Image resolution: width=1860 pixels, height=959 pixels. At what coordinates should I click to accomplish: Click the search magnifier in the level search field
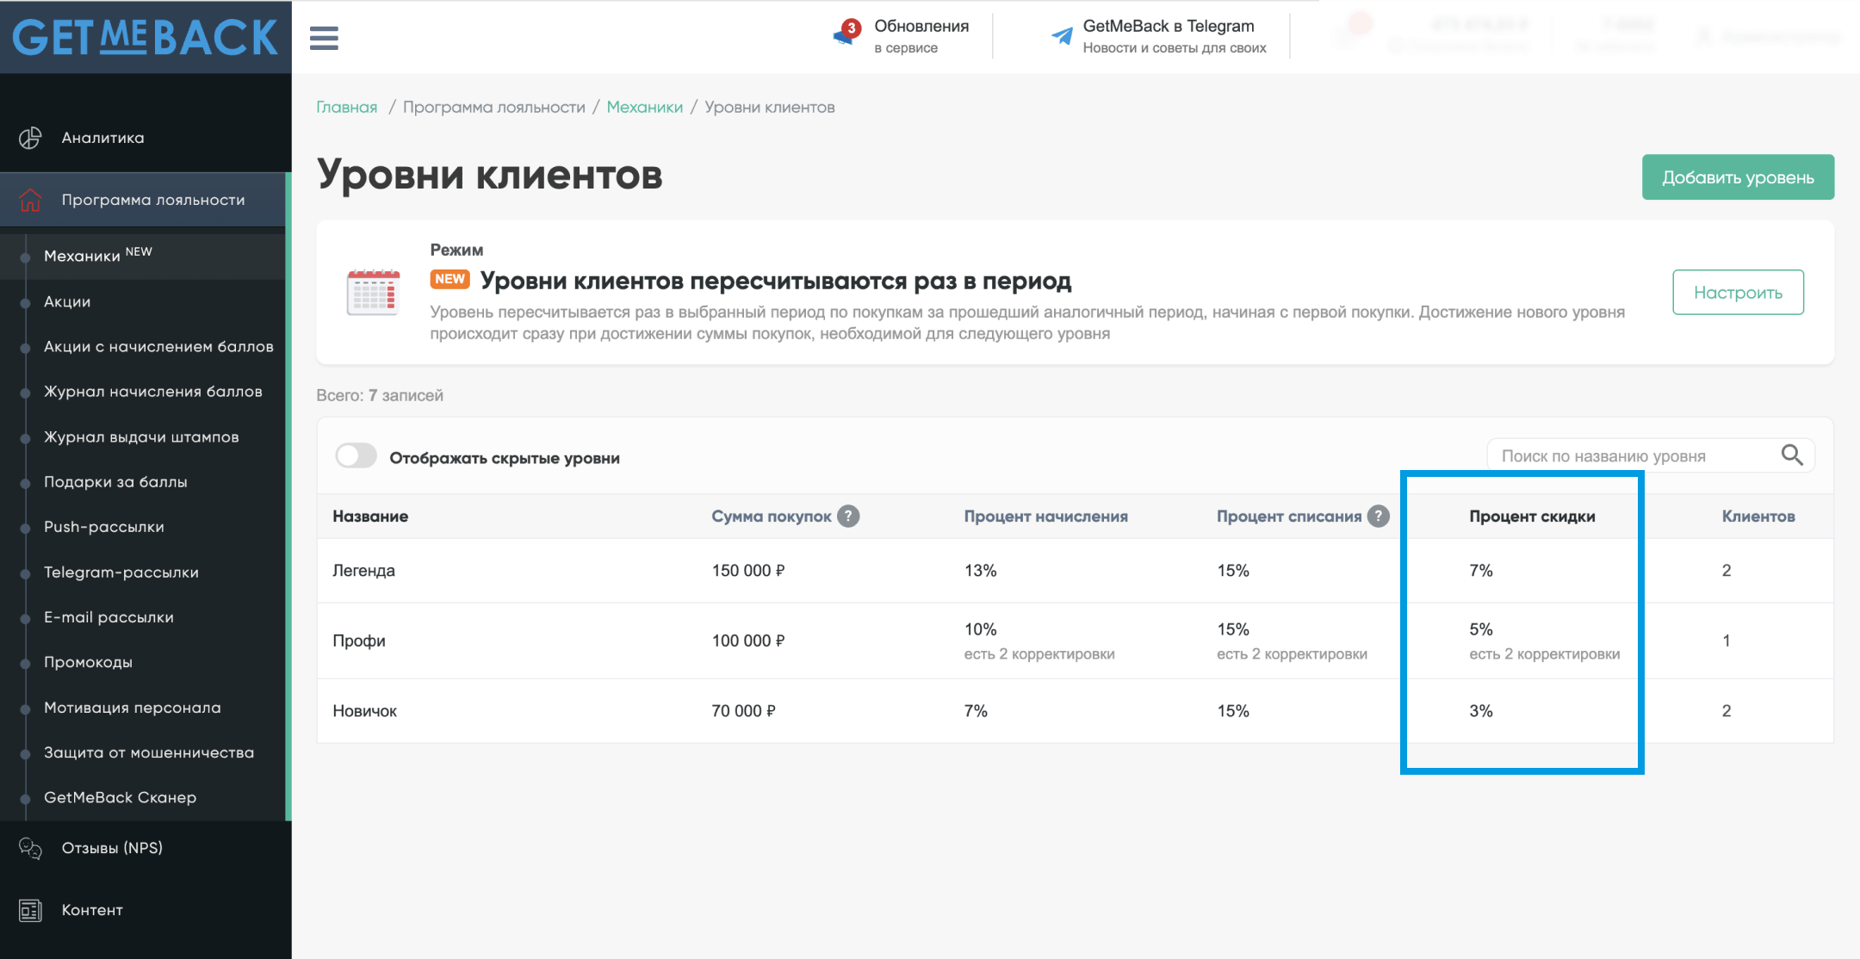[1794, 455]
